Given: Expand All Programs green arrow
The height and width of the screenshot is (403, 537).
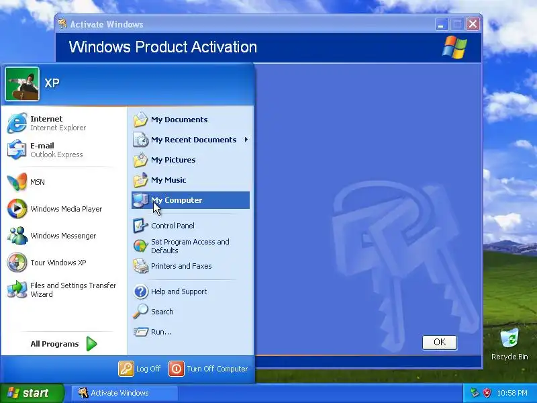Looking at the screenshot, I should [91, 344].
